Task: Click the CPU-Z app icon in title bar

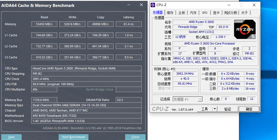Action: tap(153, 5)
